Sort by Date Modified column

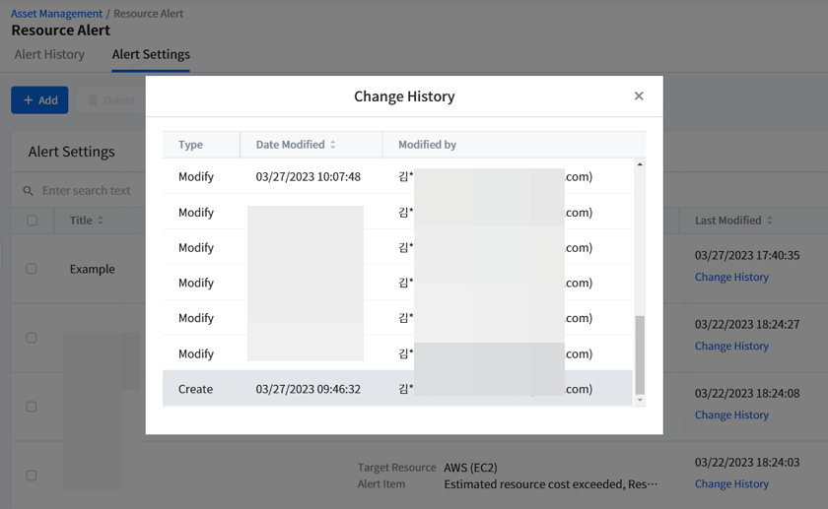point(333,145)
